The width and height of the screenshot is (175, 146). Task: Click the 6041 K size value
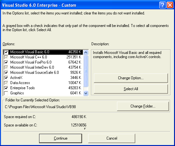[76, 93]
